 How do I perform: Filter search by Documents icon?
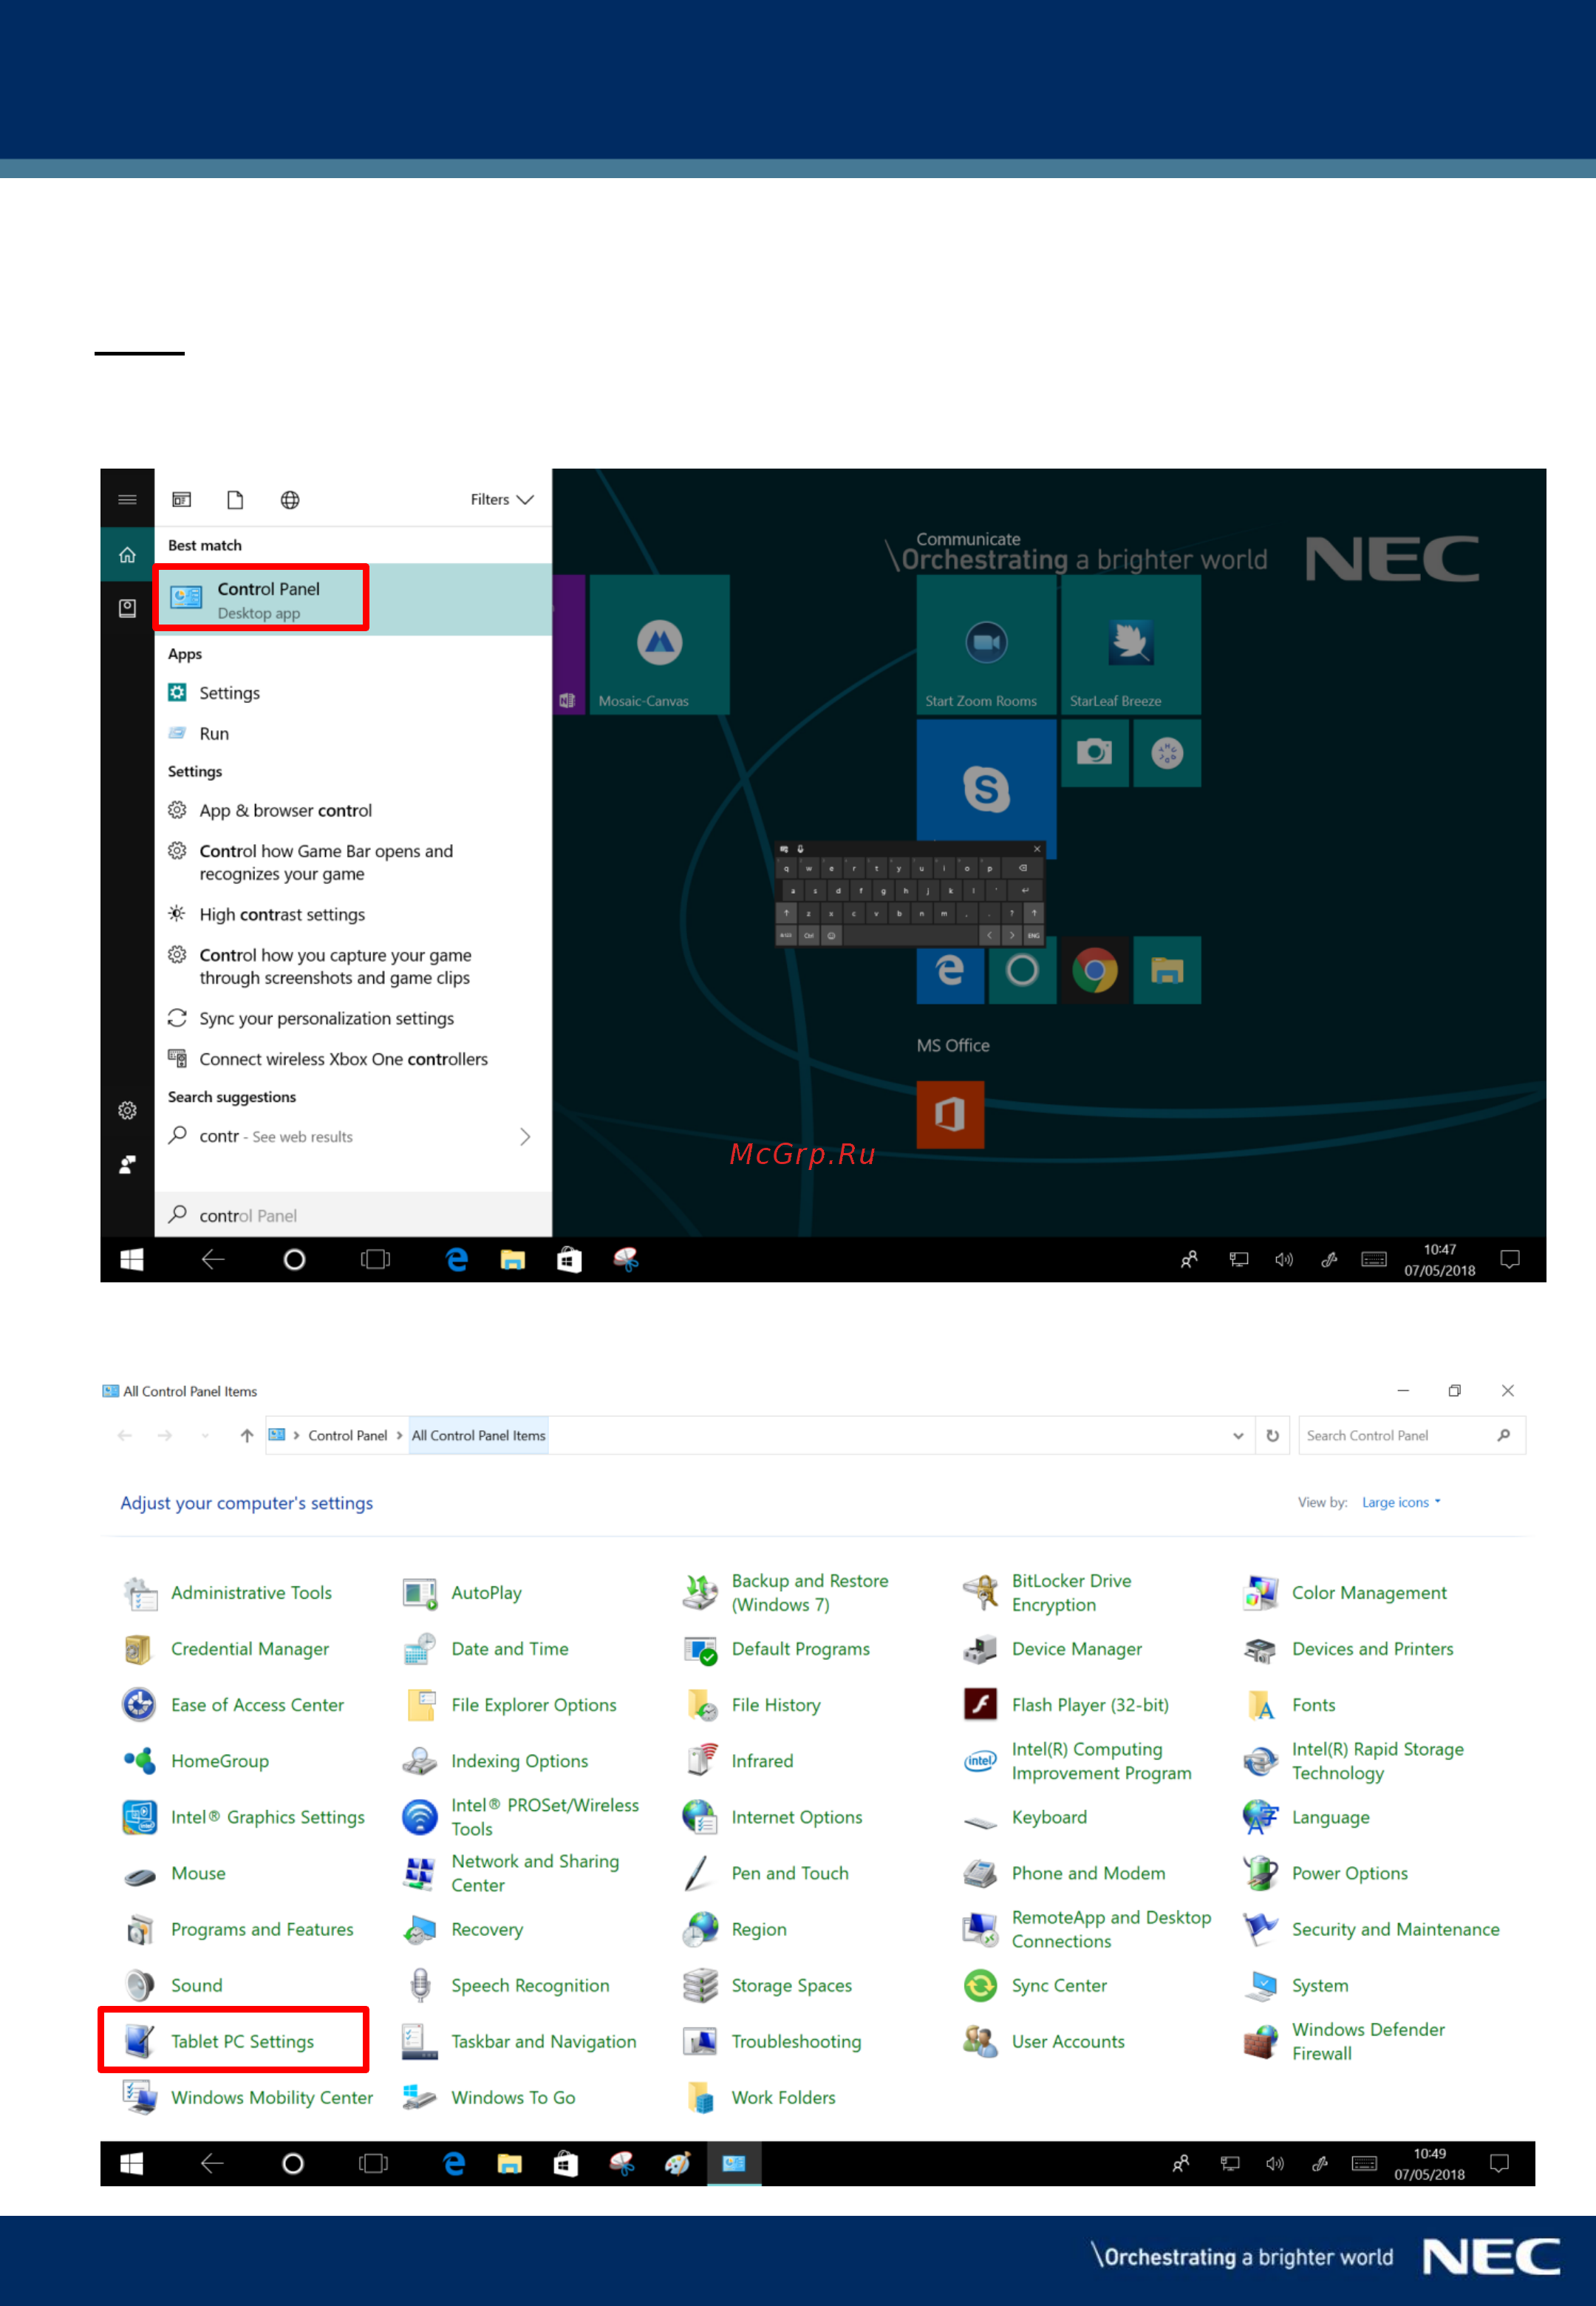click(x=235, y=499)
